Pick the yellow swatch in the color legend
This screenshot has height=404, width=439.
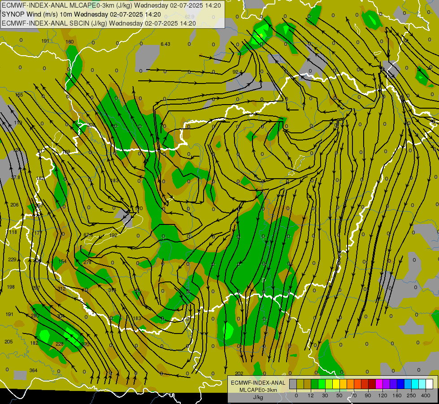click(x=336, y=384)
